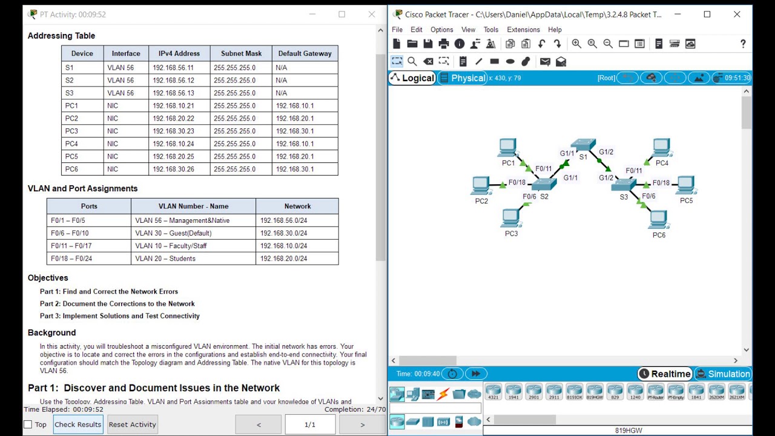The image size is (775, 436).
Task: Switch to the Logical workspace view
Action: [412, 78]
